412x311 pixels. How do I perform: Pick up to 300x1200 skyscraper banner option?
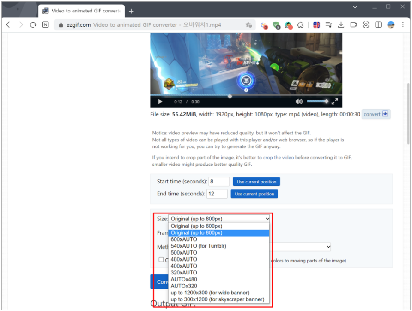(219, 299)
